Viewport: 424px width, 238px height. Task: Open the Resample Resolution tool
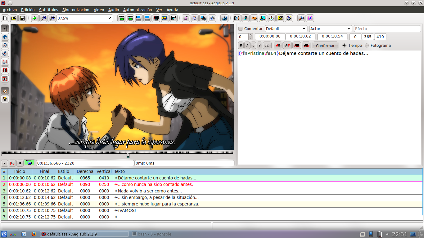[x=263, y=18]
